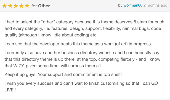Select the third star in rating

point(16,6)
